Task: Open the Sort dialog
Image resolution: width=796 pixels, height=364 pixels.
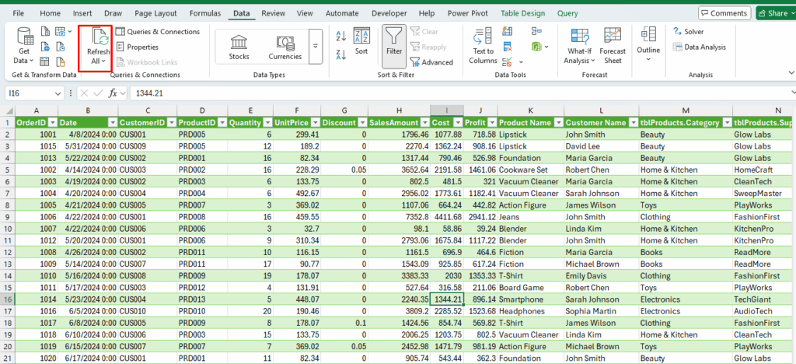Action: click(x=361, y=40)
